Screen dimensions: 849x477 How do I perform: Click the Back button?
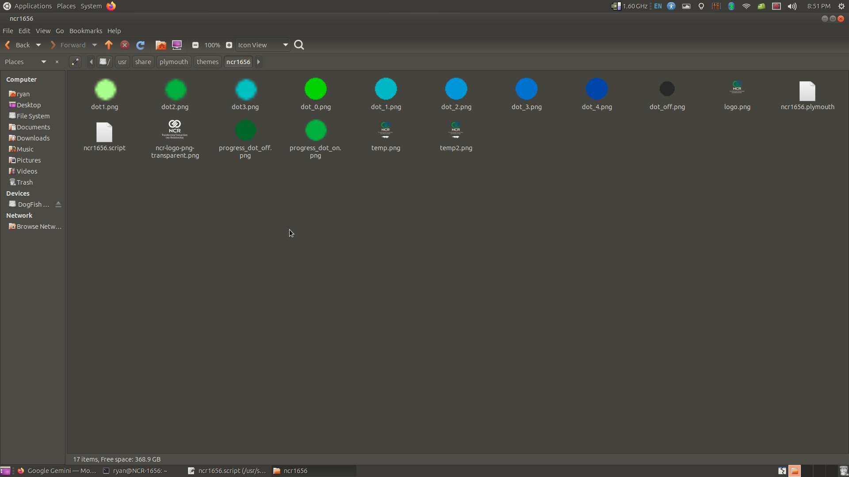click(x=18, y=45)
